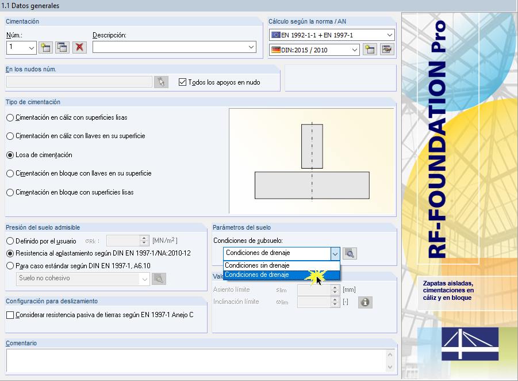Choose Condiciones de drenaje from list
The height and width of the screenshot is (381, 518).
click(x=282, y=275)
